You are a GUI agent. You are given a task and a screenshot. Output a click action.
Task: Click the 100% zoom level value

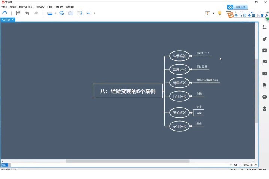246,165
